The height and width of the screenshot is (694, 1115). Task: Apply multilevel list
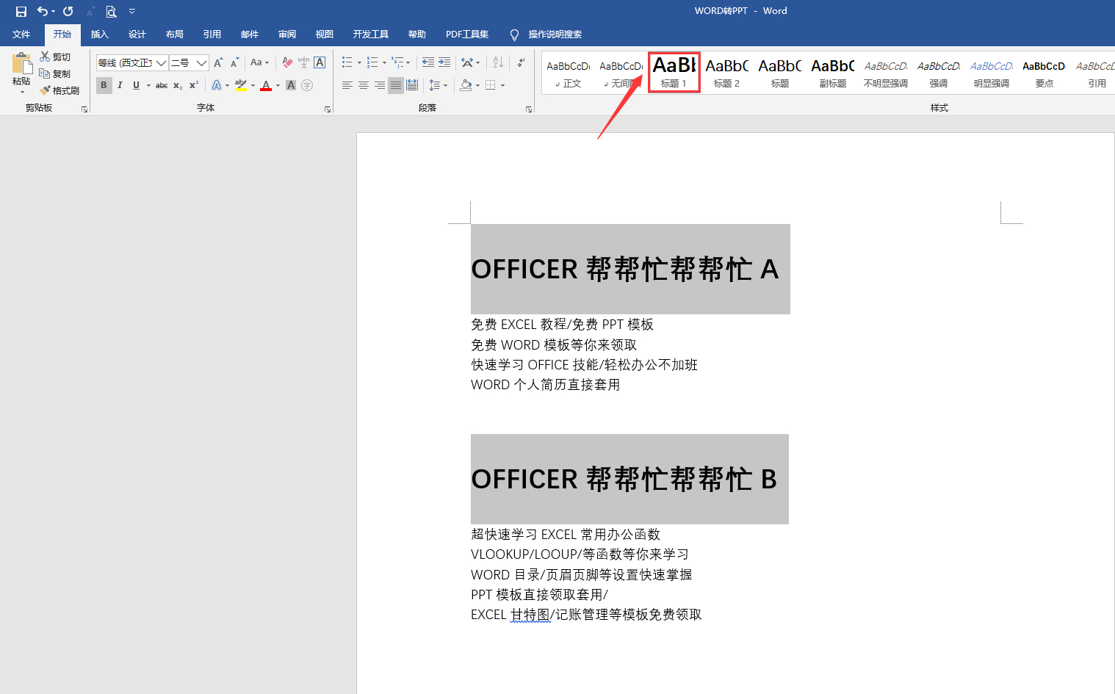397,63
